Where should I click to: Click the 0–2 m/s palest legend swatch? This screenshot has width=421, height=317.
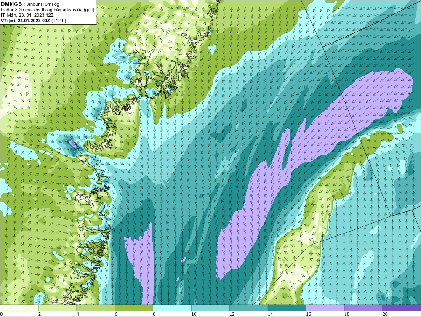(19, 308)
